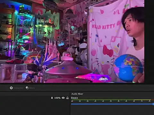154x115 pixels.
Task: Click the Properties text label
Action: pyautogui.click(x=18, y=88)
